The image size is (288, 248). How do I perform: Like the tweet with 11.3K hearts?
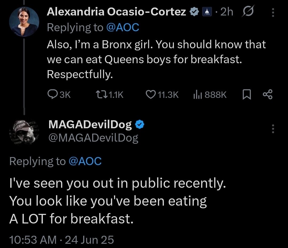(x=151, y=94)
